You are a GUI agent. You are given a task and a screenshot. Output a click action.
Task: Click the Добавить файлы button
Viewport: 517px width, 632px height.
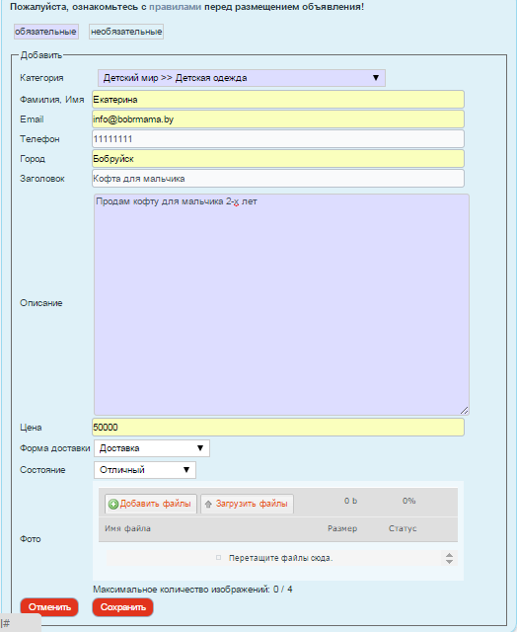151,504
